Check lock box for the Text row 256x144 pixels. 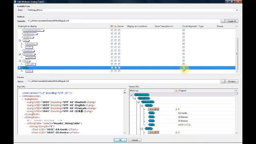(x=116, y=68)
